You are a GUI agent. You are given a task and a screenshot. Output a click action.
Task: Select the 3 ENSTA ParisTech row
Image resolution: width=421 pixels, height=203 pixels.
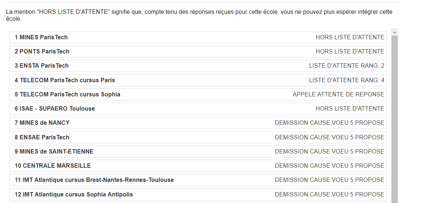tap(198, 66)
